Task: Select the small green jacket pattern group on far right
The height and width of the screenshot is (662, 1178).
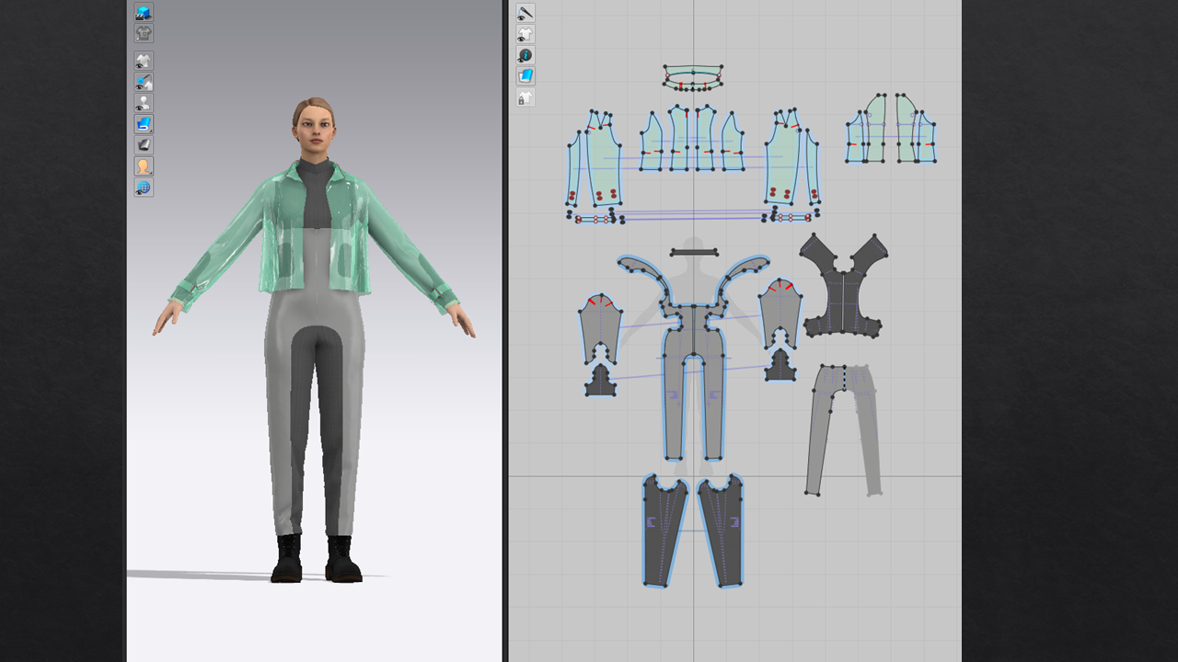Action: pyautogui.click(x=891, y=129)
